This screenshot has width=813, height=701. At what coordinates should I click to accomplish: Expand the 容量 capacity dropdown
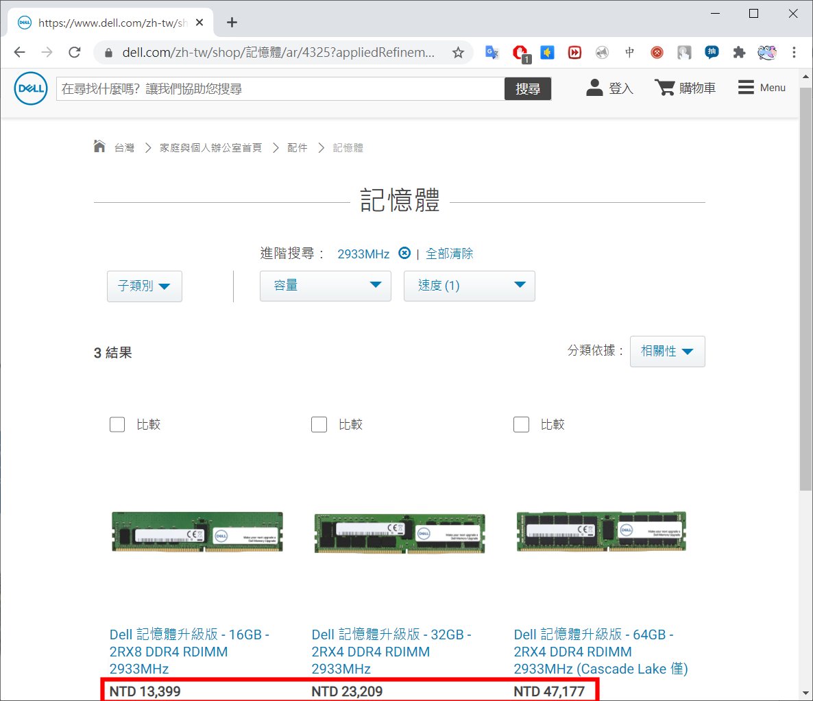(325, 286)
